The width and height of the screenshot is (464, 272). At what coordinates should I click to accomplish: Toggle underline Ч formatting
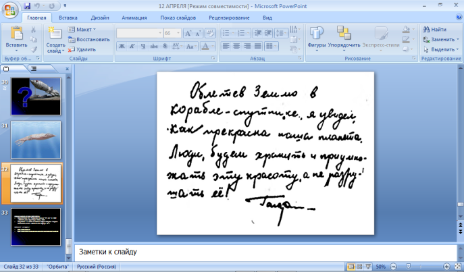pyautogui.click(x=143, y=46)
